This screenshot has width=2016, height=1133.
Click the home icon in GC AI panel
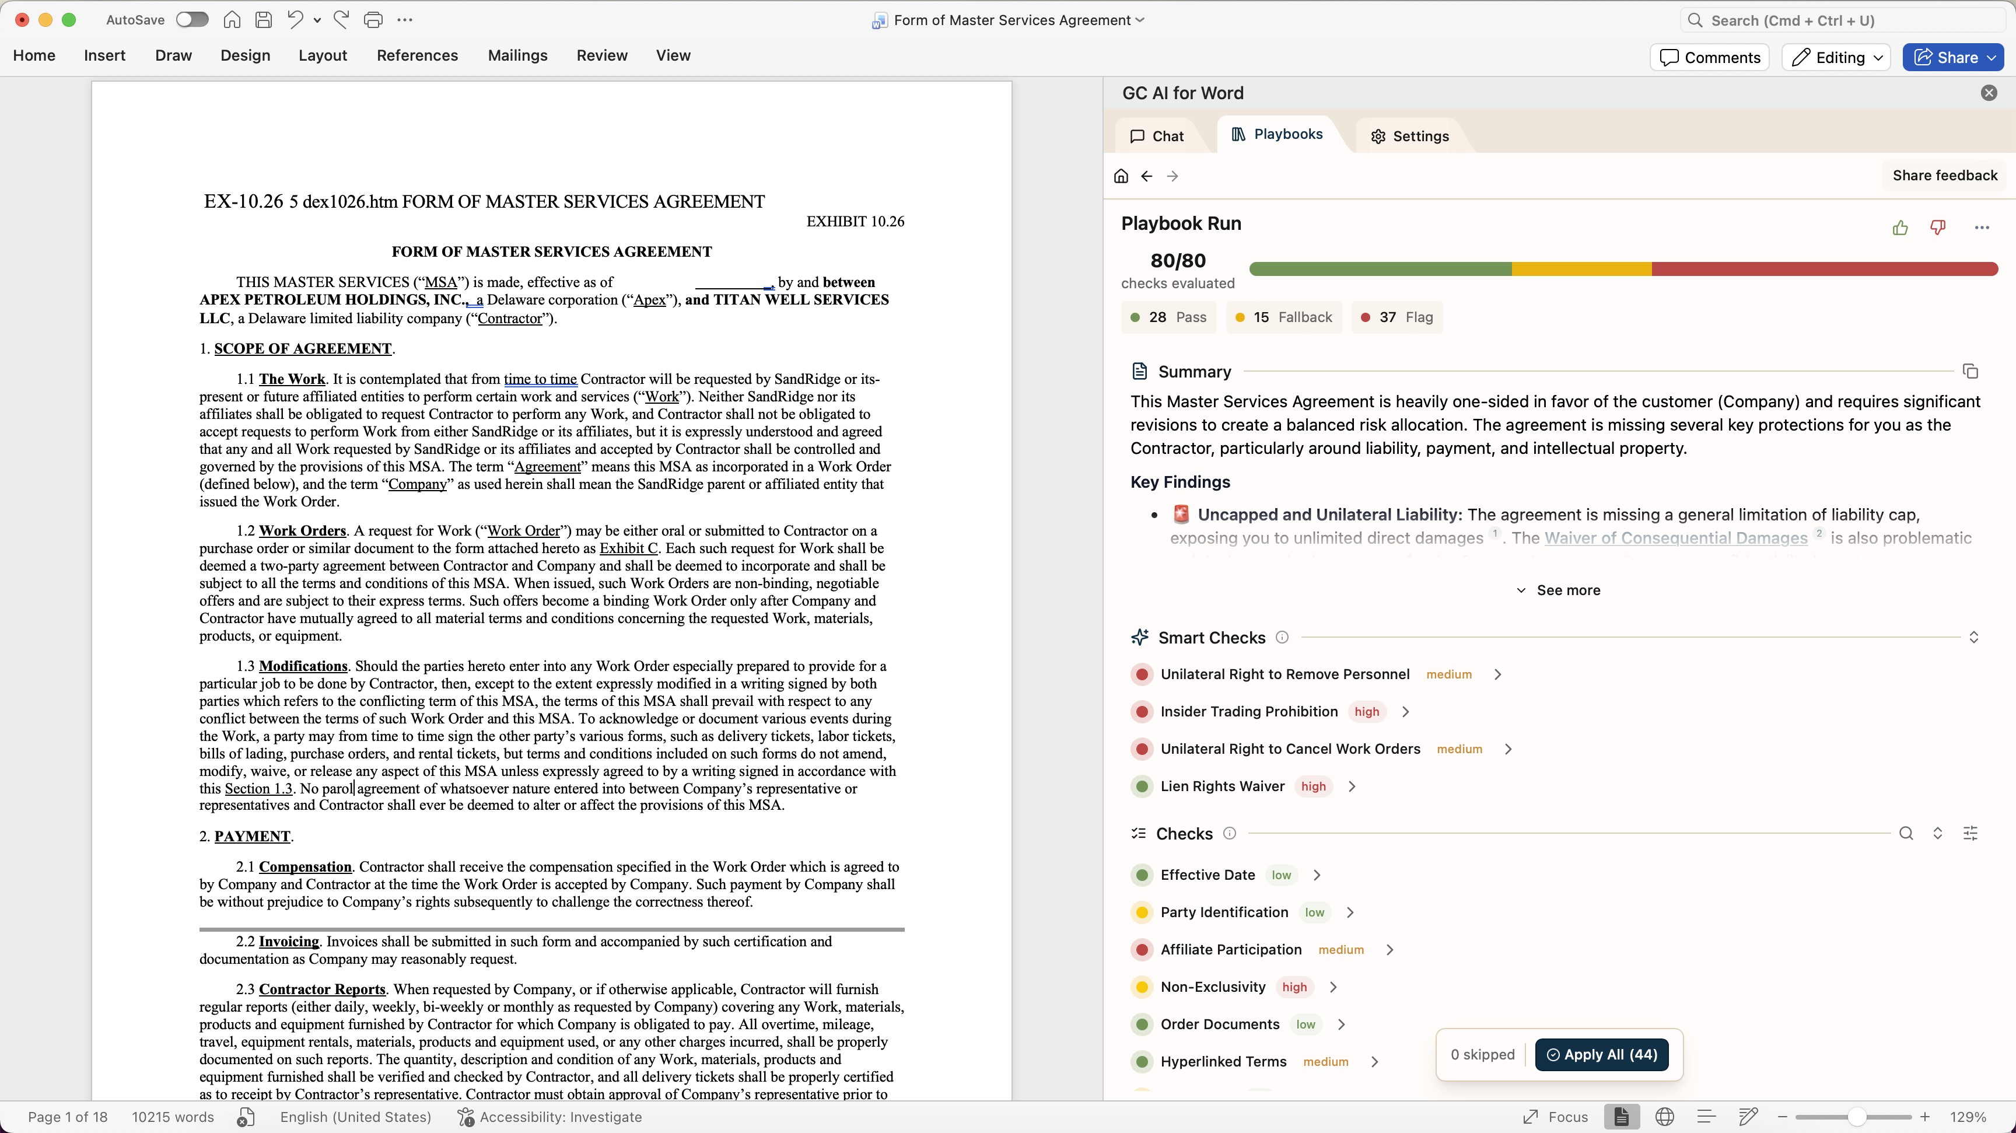pyautogui.click(x=1121, y=176)
